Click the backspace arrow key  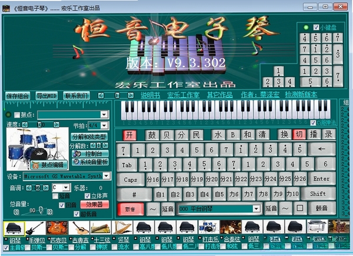[x=321, y=149]
